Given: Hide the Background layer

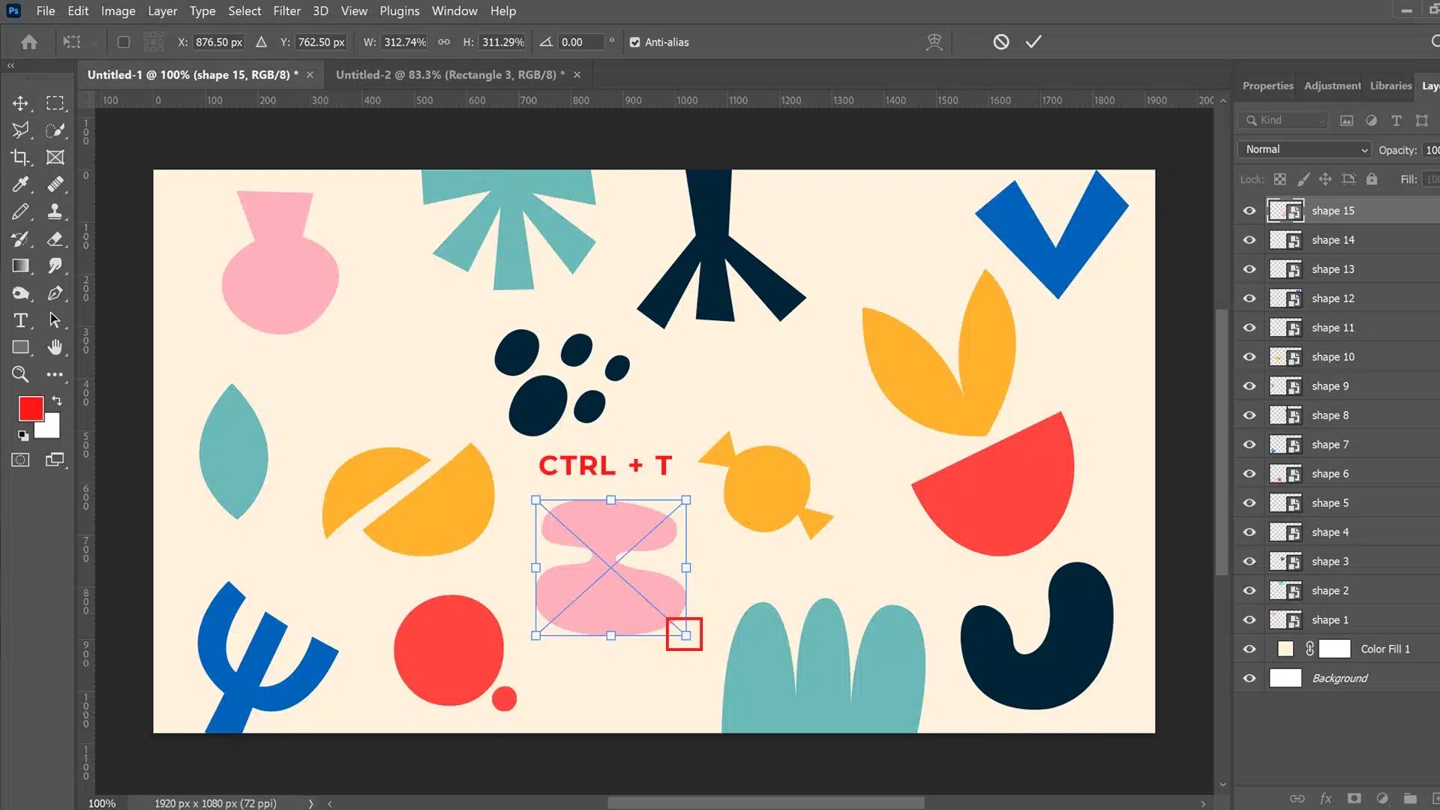Looking at the screenshot, I should pyautogui.click(x=1249, y=679).
